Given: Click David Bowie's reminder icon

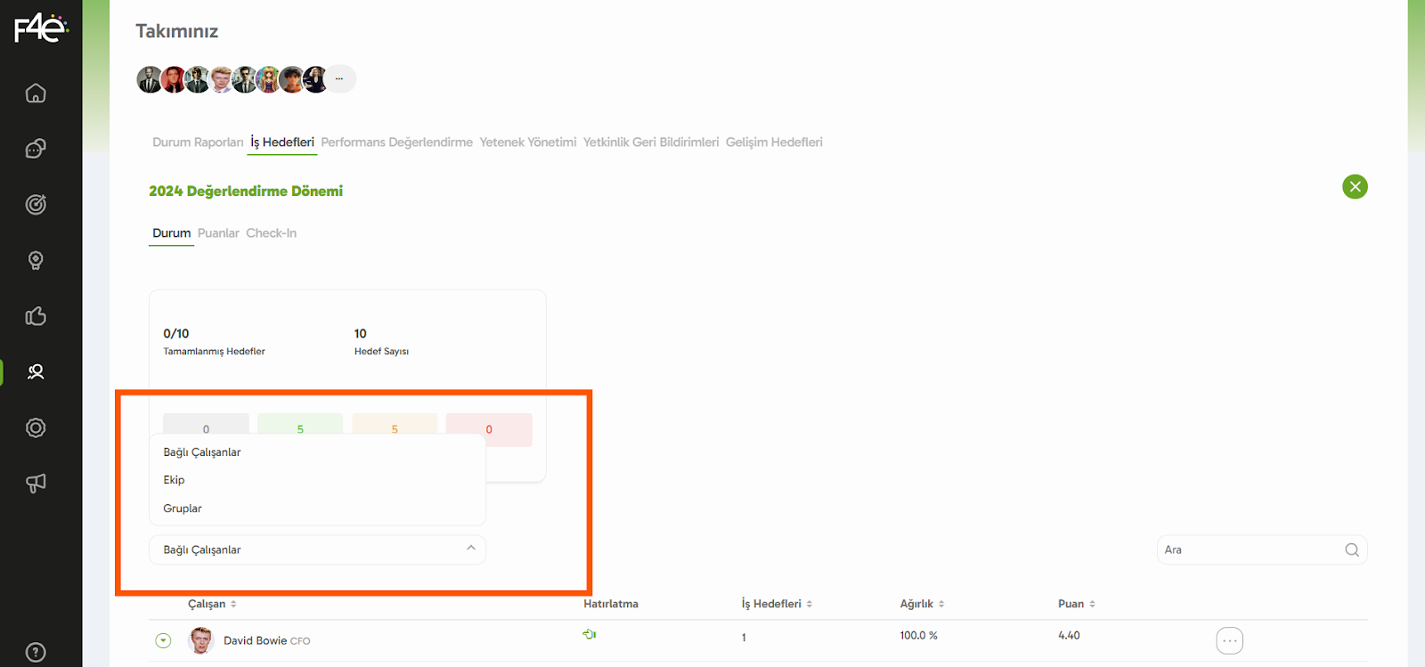Looking at the screenshot, I should coord(589,635).
